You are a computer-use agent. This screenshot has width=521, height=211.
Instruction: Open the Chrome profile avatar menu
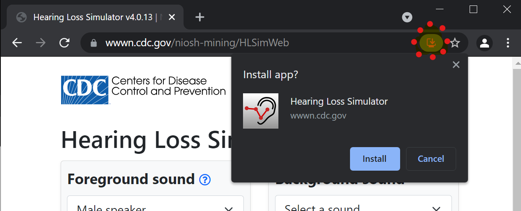point(484,43)
